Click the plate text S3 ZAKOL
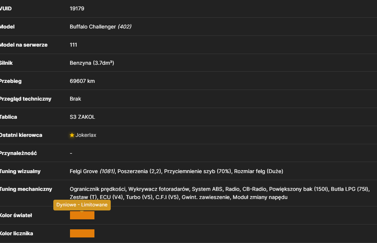Viewport: 377px width, 243px height. pyautogui.click(x=83, y=117)
